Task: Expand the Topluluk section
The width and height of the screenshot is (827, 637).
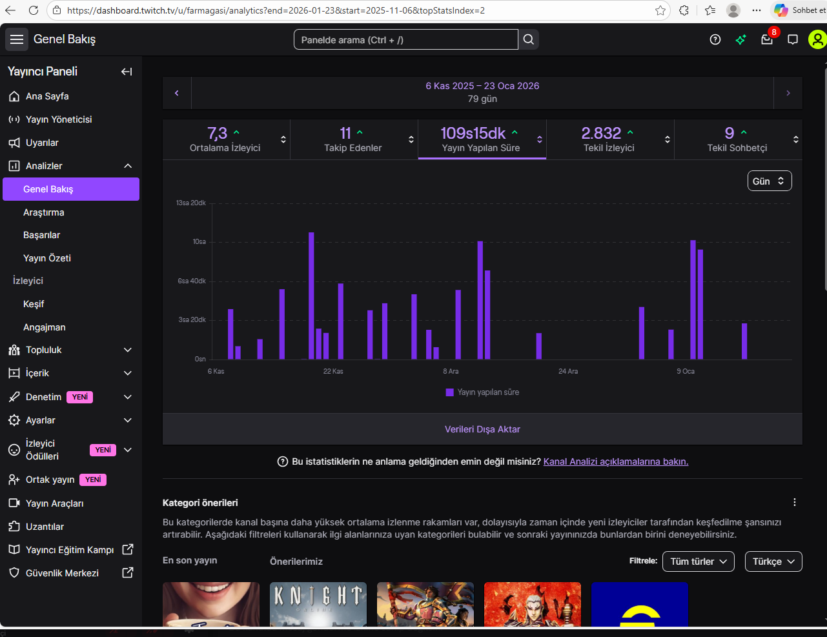Action: (x=128, y=350)
